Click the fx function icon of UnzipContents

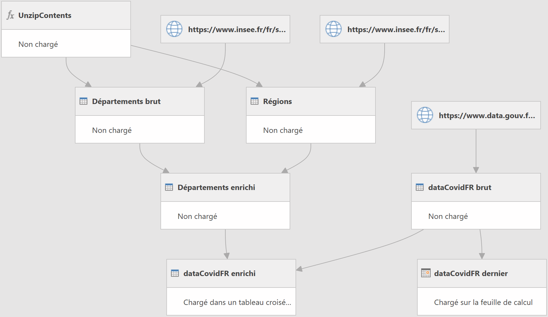point(10,15)
